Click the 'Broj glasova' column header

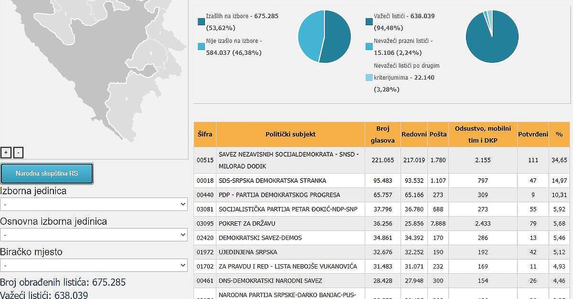click(x=383, y=134)
